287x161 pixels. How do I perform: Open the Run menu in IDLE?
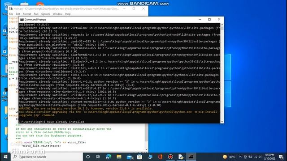point(36,14)
